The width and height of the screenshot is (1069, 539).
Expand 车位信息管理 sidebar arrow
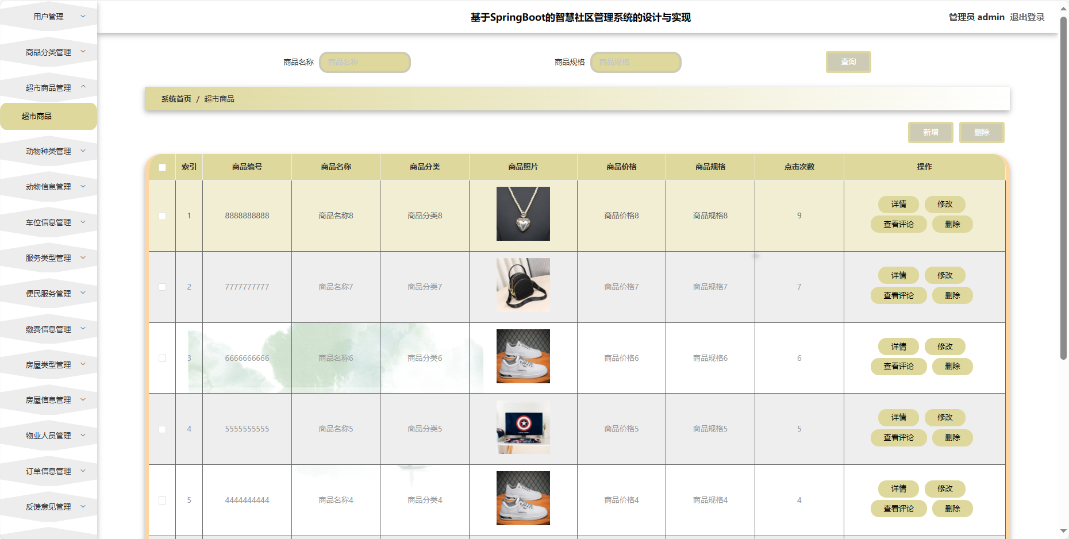point(83,222)
